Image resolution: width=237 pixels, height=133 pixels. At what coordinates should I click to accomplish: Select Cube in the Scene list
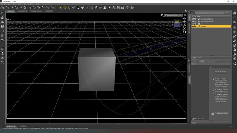[x=202, y=24]
